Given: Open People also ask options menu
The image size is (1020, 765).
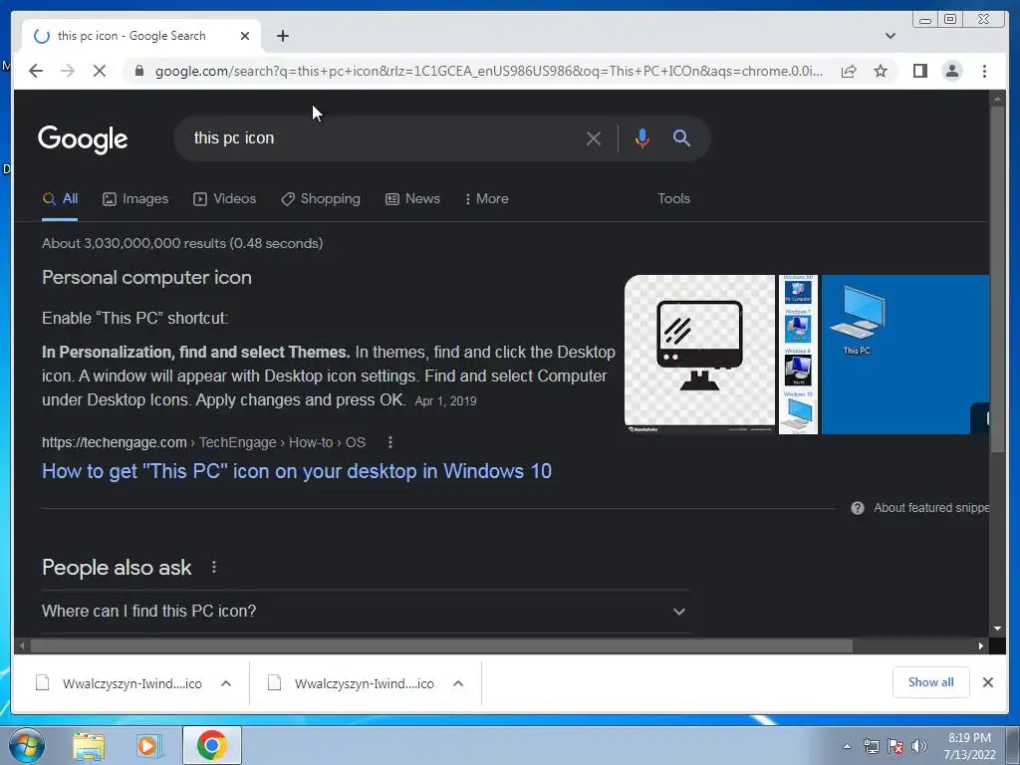Looking at the screenshot, I should pos(214,567).
